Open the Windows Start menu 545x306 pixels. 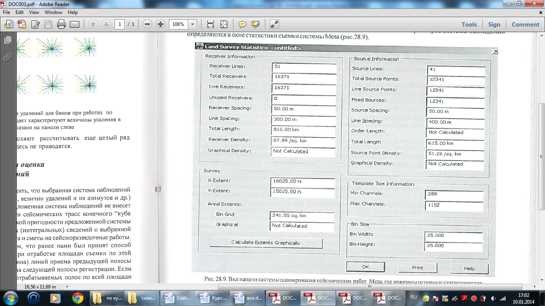coord(10,298)
